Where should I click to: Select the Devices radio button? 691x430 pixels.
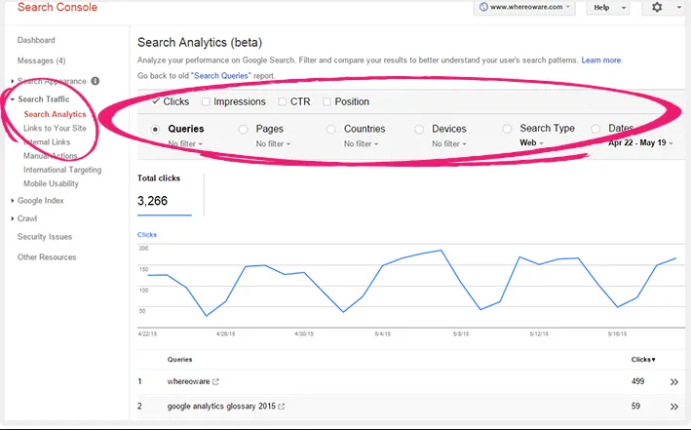pyautogui.click(x=419, y=130)
